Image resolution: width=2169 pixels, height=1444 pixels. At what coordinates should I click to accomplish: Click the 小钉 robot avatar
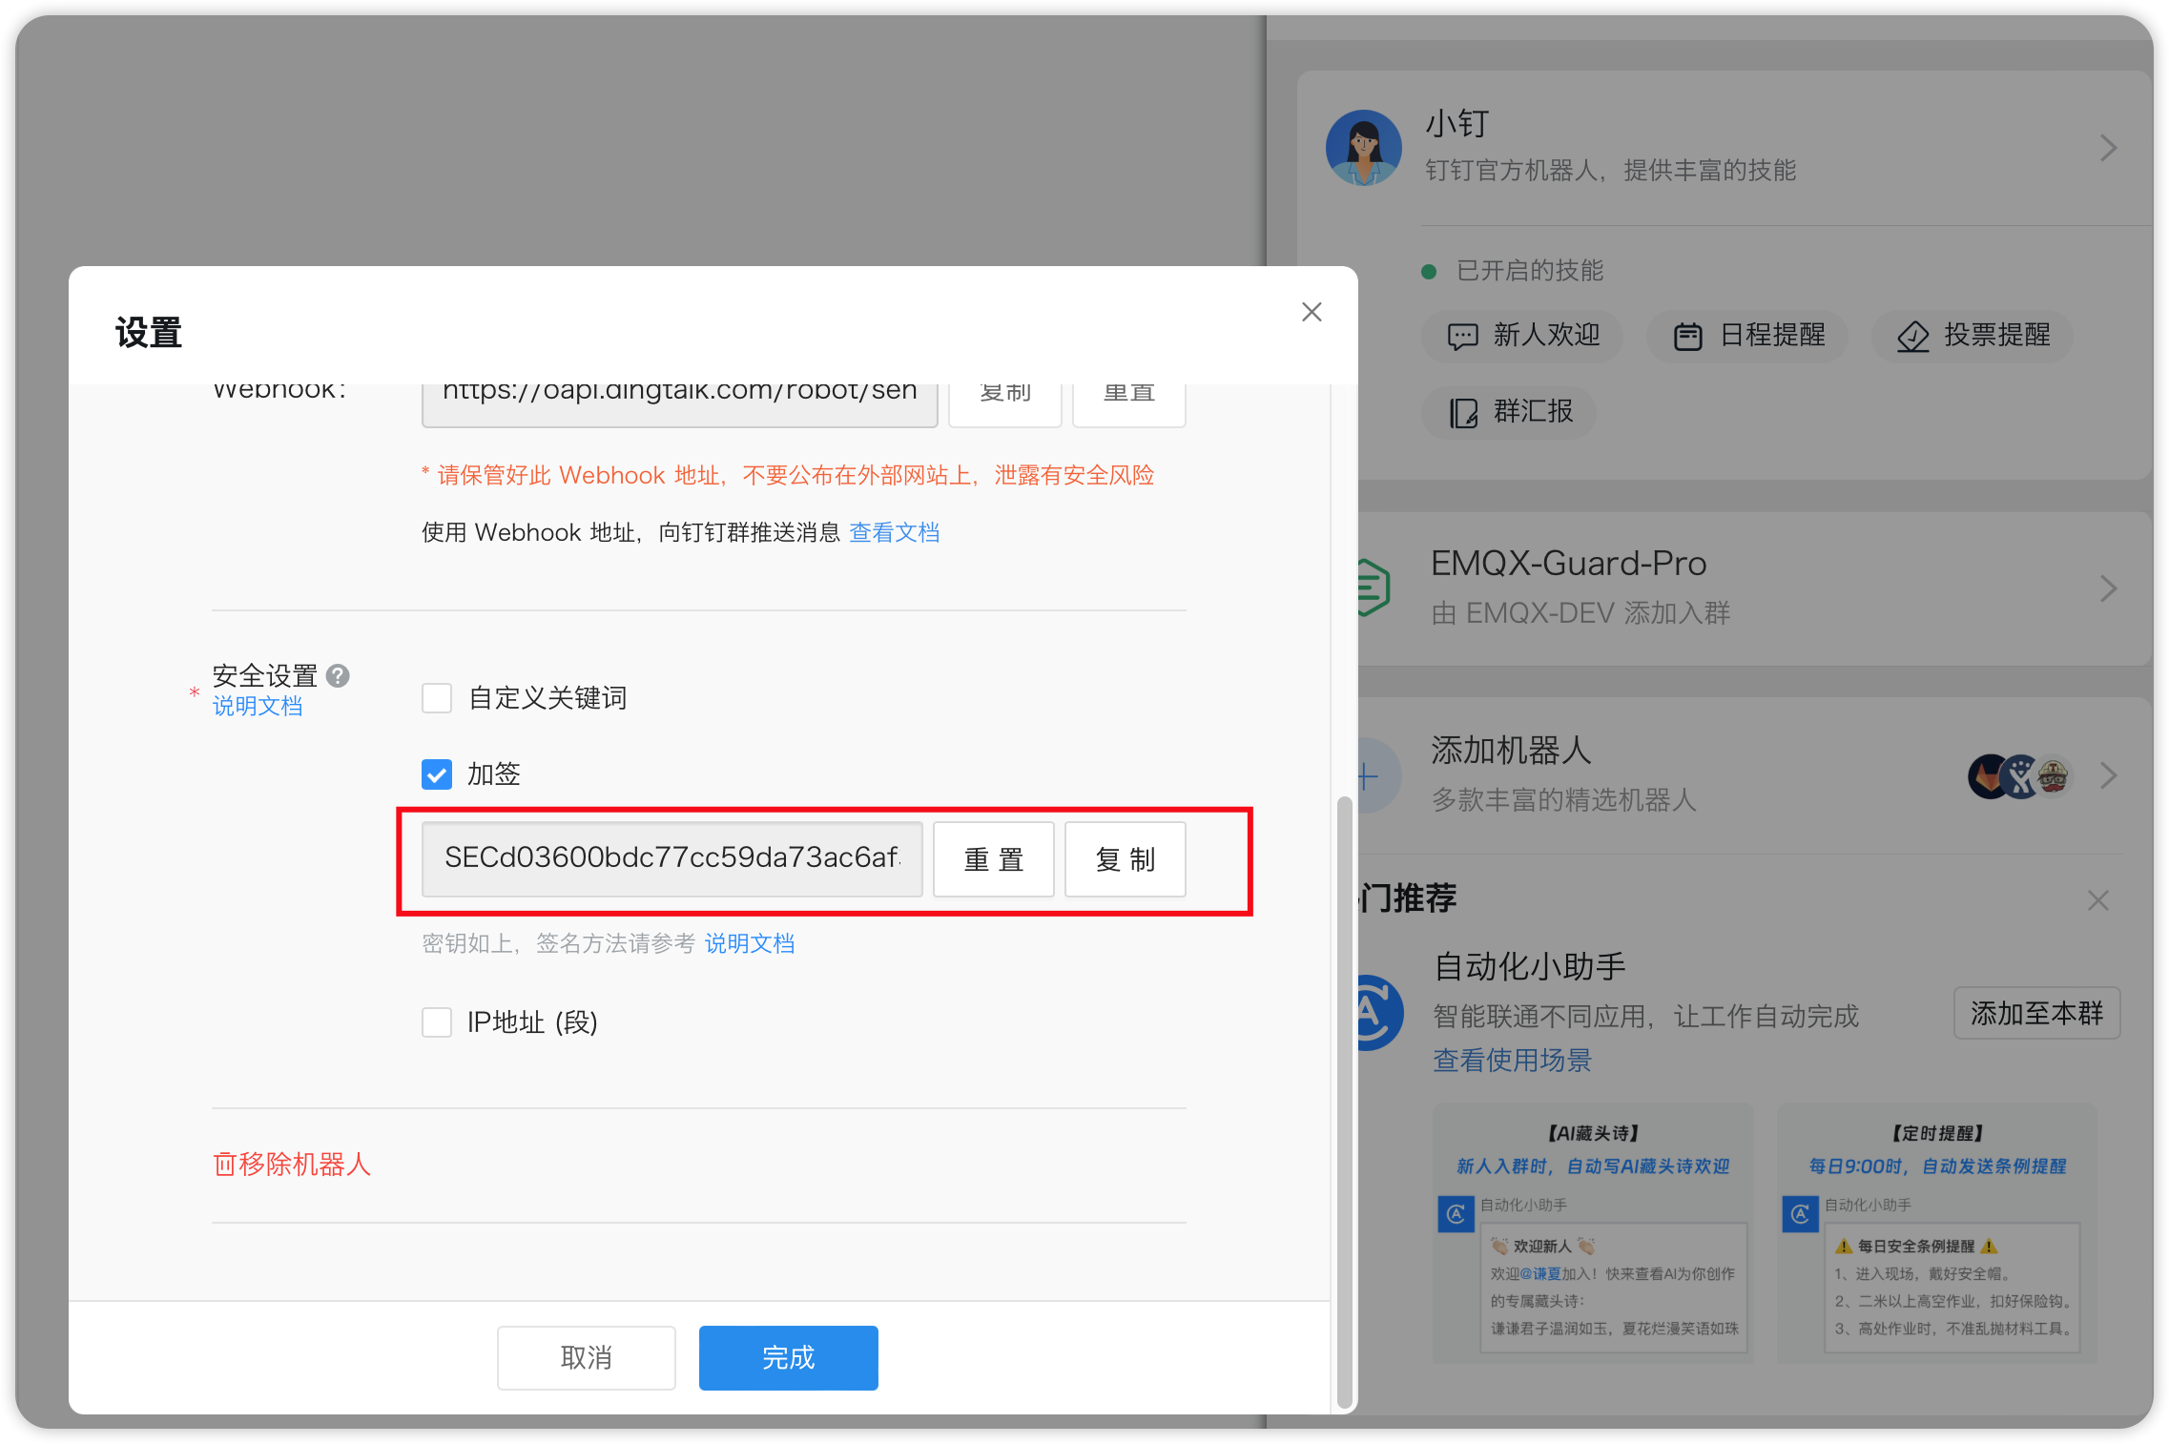pos(1364,148)
